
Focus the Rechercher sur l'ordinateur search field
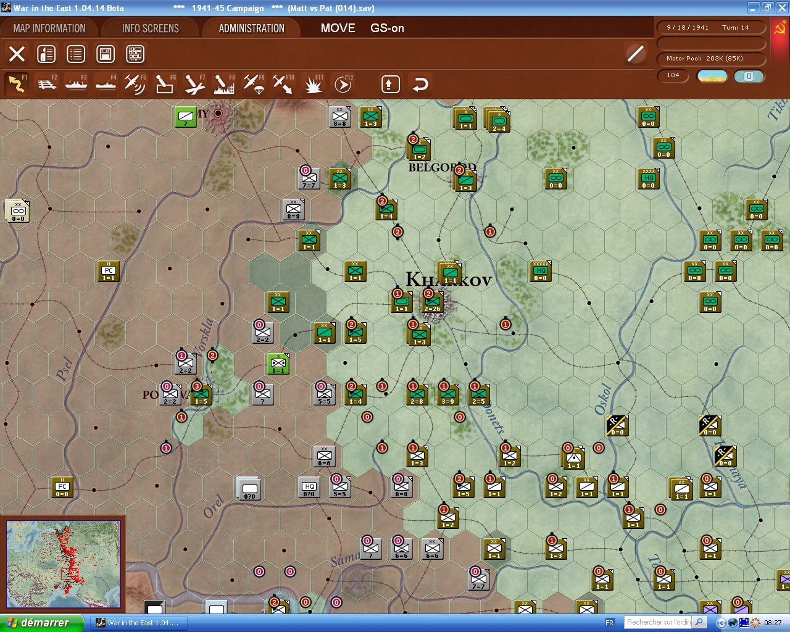click(658, 622)
